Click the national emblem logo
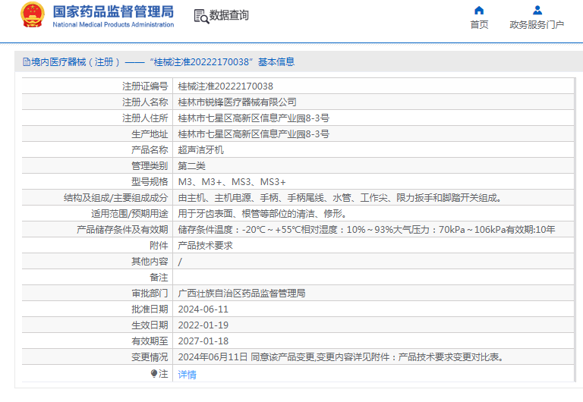The width and height of the screenshot is (583, 402). 33,15
